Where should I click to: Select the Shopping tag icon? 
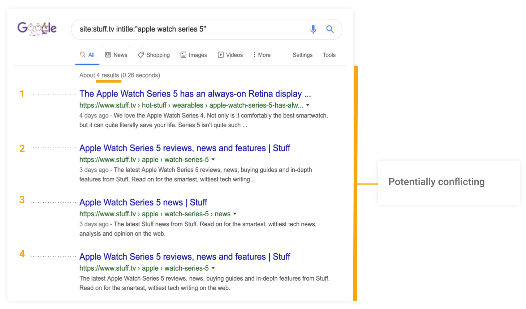(141, 55)
